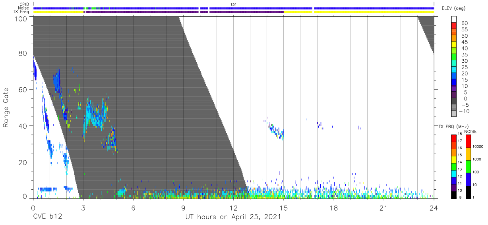Viewport: 488px width, 225px height.
Task: Click the 21 hour tick on the time axis
Action: (x=383, y=208)
